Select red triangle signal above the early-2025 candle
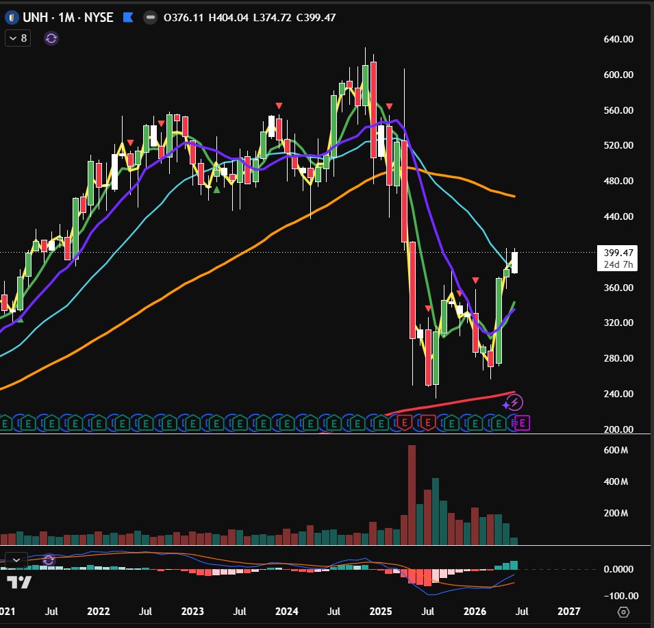Image resolution: width=654 pixels, height=628 pixels. 389,106
